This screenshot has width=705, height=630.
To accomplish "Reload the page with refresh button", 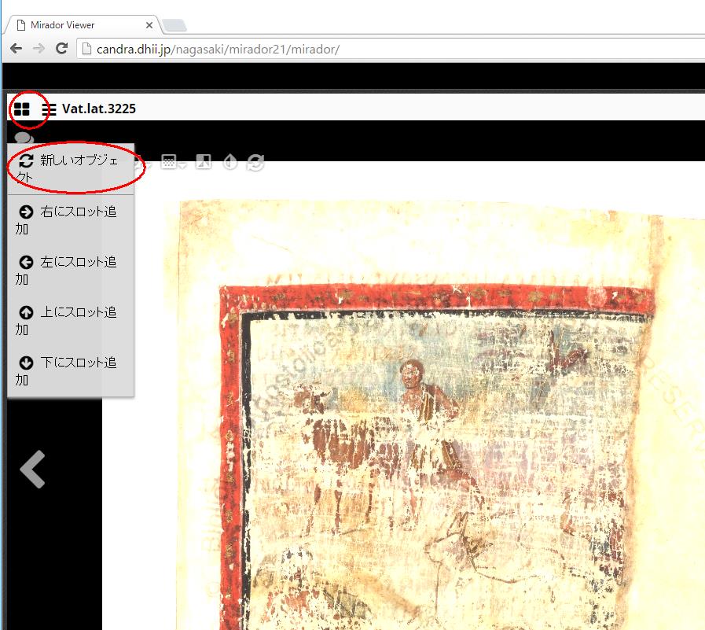I will 61,48.
